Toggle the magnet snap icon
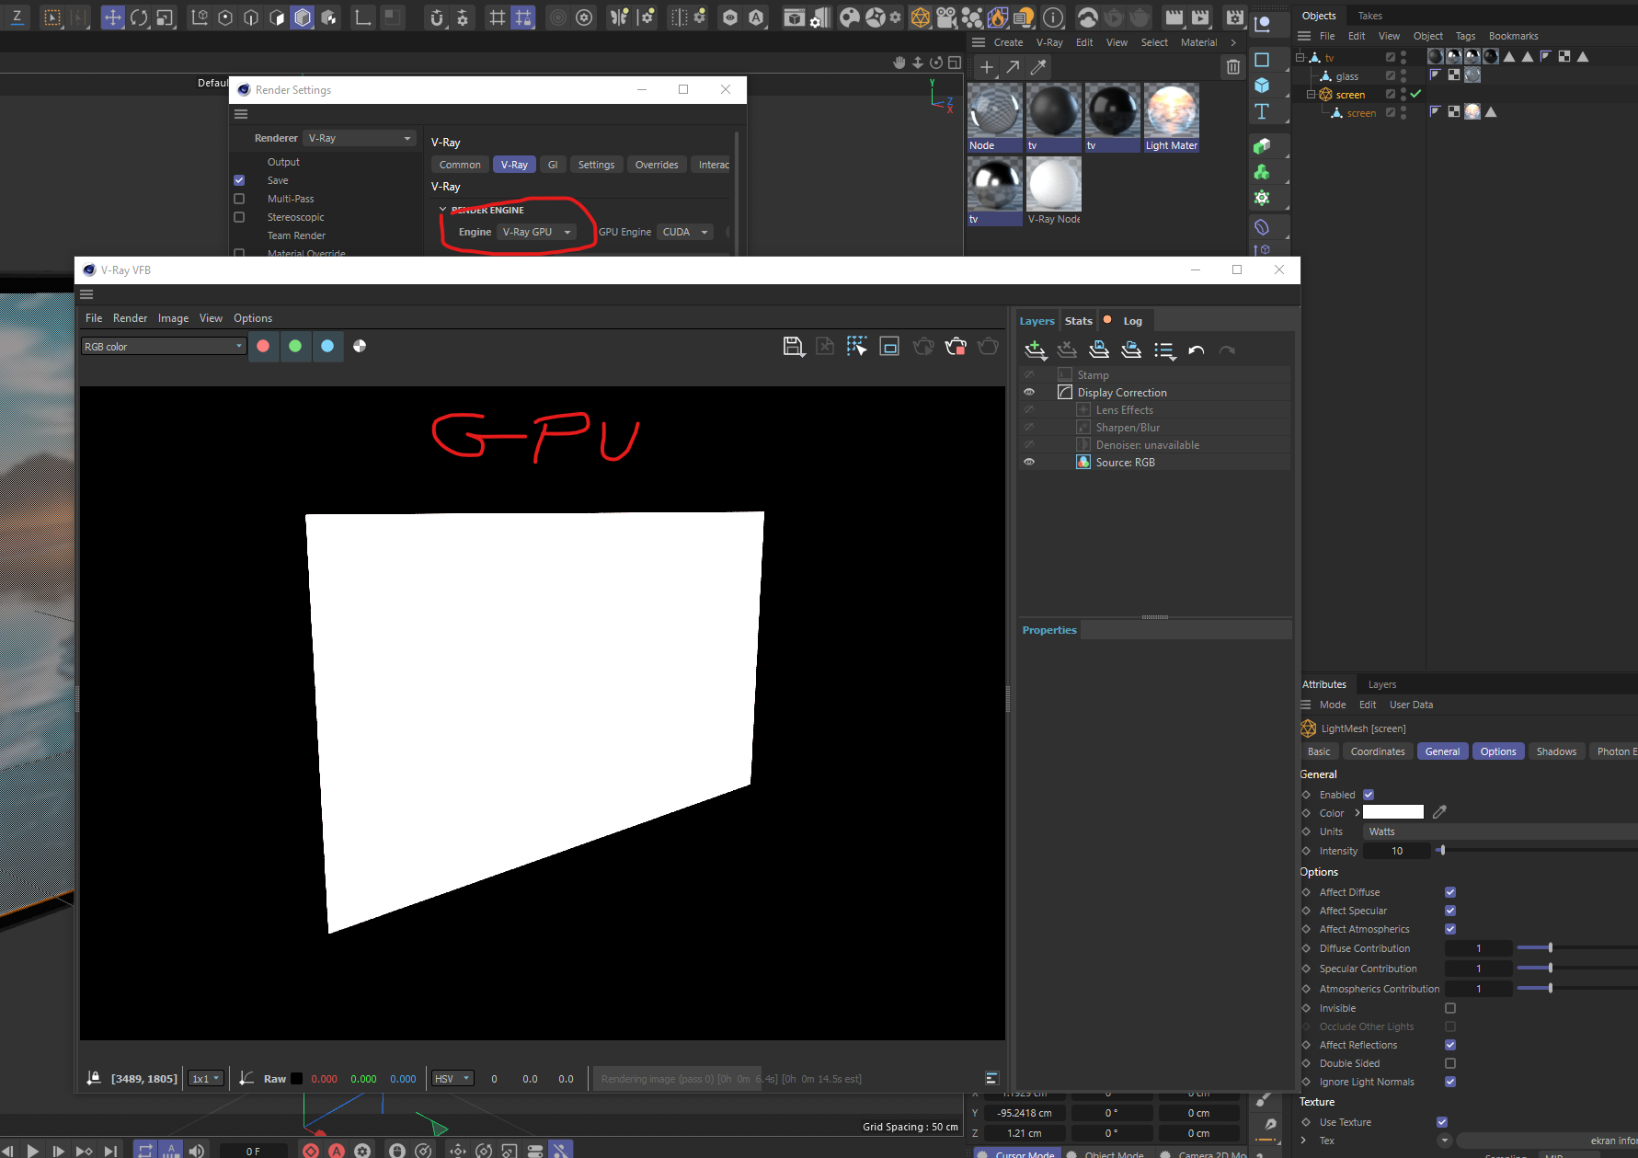 point(437,17)
